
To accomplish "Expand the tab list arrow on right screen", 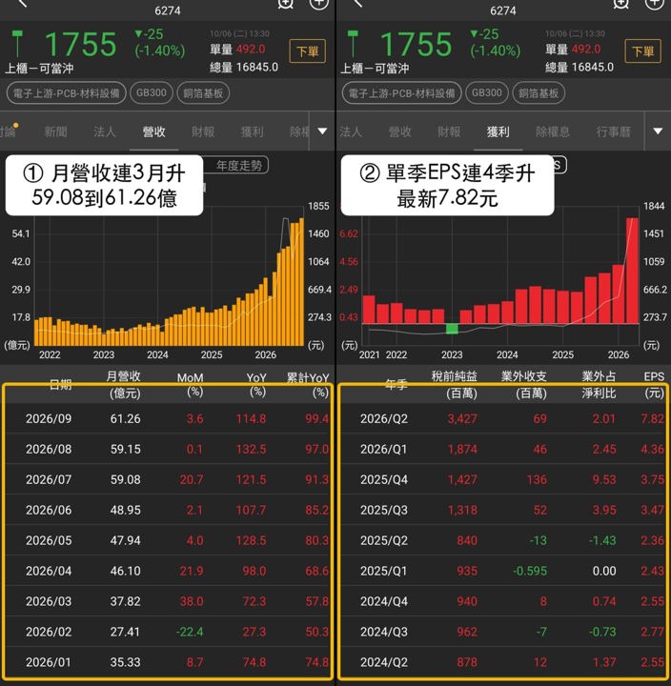I will (x=658, y=131).
